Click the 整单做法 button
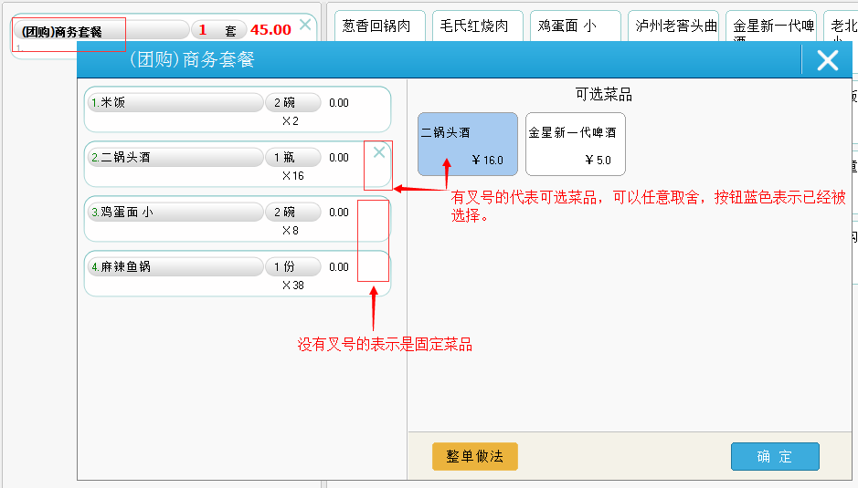This screenshot has width=858, height=488. pyautogui.click(x=474, y=456)
